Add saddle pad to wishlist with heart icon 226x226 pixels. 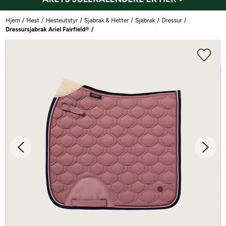(x=204, y=55)
